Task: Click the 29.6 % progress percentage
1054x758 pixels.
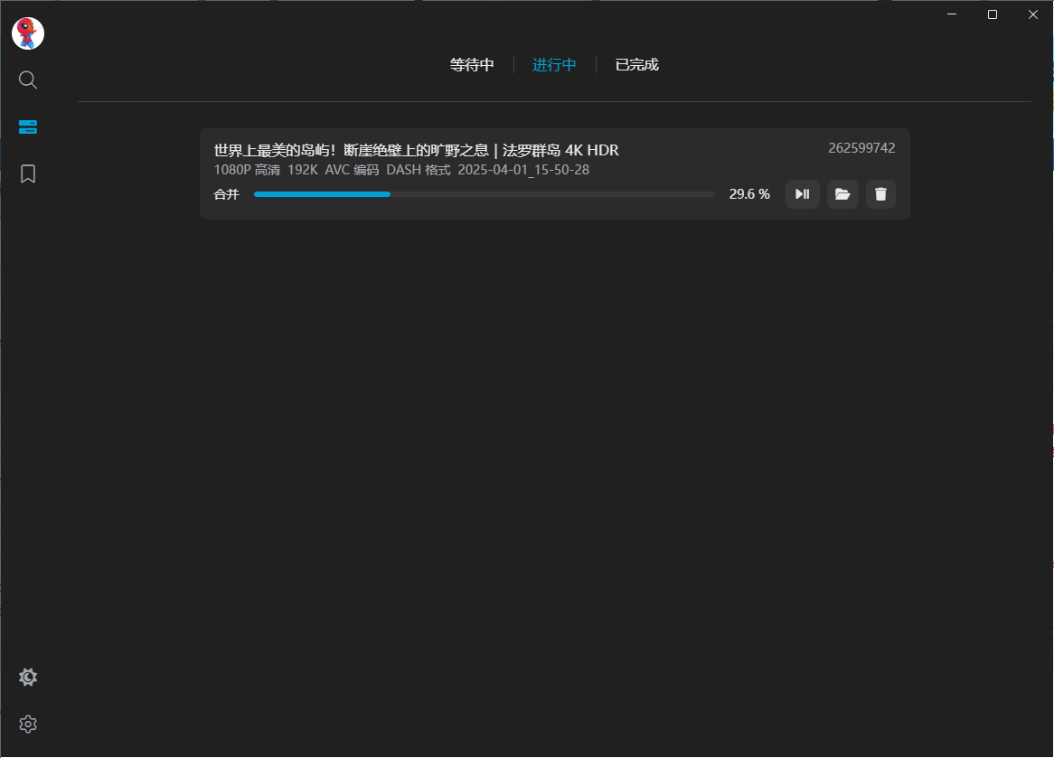Action: [748, 193]
